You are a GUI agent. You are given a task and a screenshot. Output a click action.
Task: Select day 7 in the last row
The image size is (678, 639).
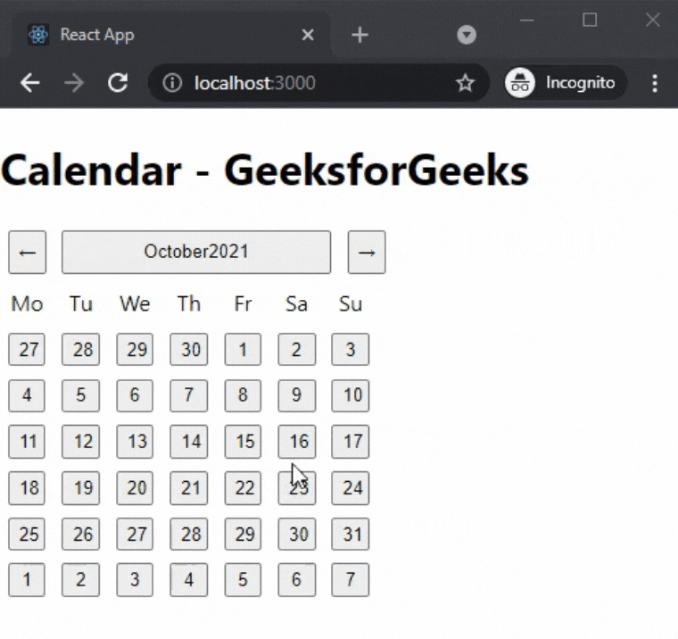[x=351, y=580]
